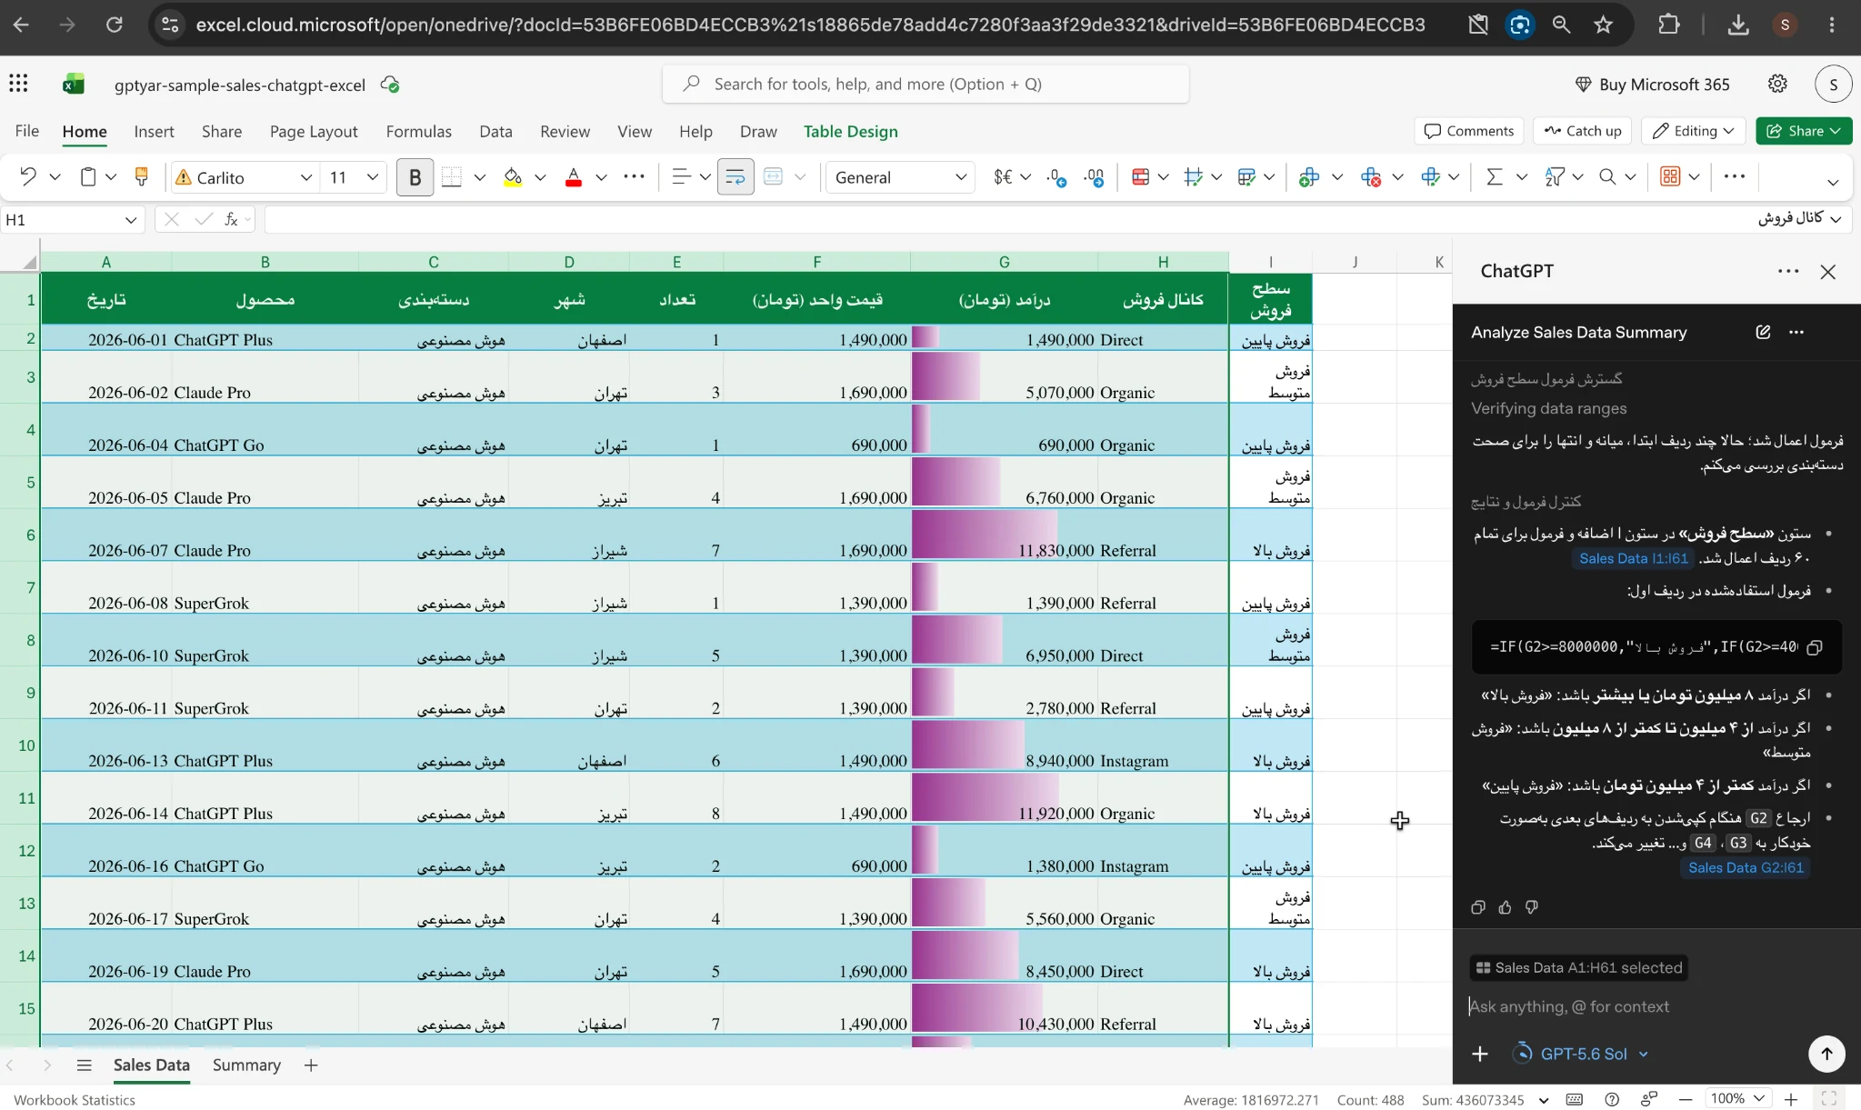Add a new sheet with plus
1861x1110 pixels.
311,1065
